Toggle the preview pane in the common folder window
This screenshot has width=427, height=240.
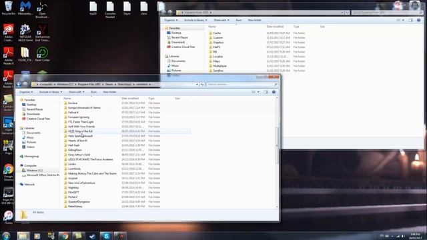click(266, 92)
